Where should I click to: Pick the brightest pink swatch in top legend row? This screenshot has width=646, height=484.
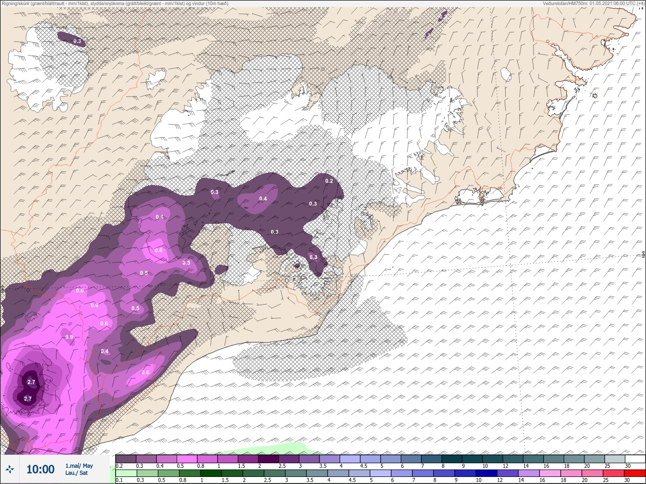187,459
